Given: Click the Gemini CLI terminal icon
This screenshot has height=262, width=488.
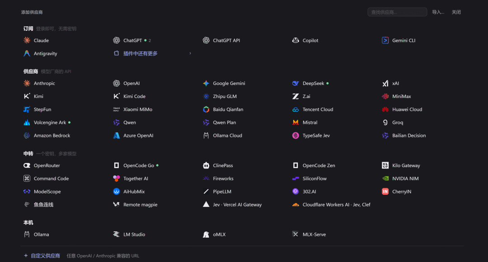Looking at the screenshot, I should pyautogui.click(x=385, y=40).
